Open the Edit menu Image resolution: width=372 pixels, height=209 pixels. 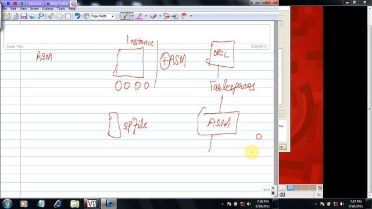(13, 9)
